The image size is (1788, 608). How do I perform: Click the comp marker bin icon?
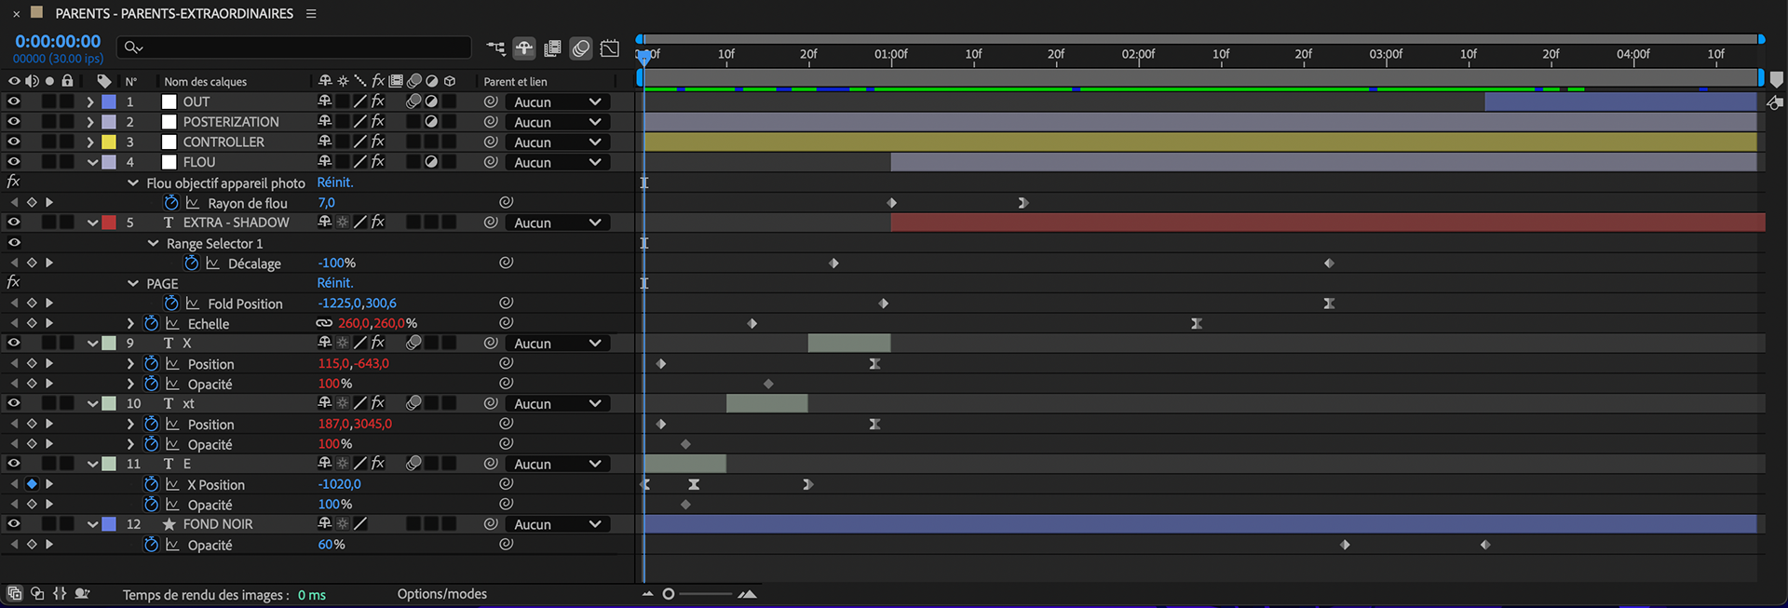tap(1776, 80)
